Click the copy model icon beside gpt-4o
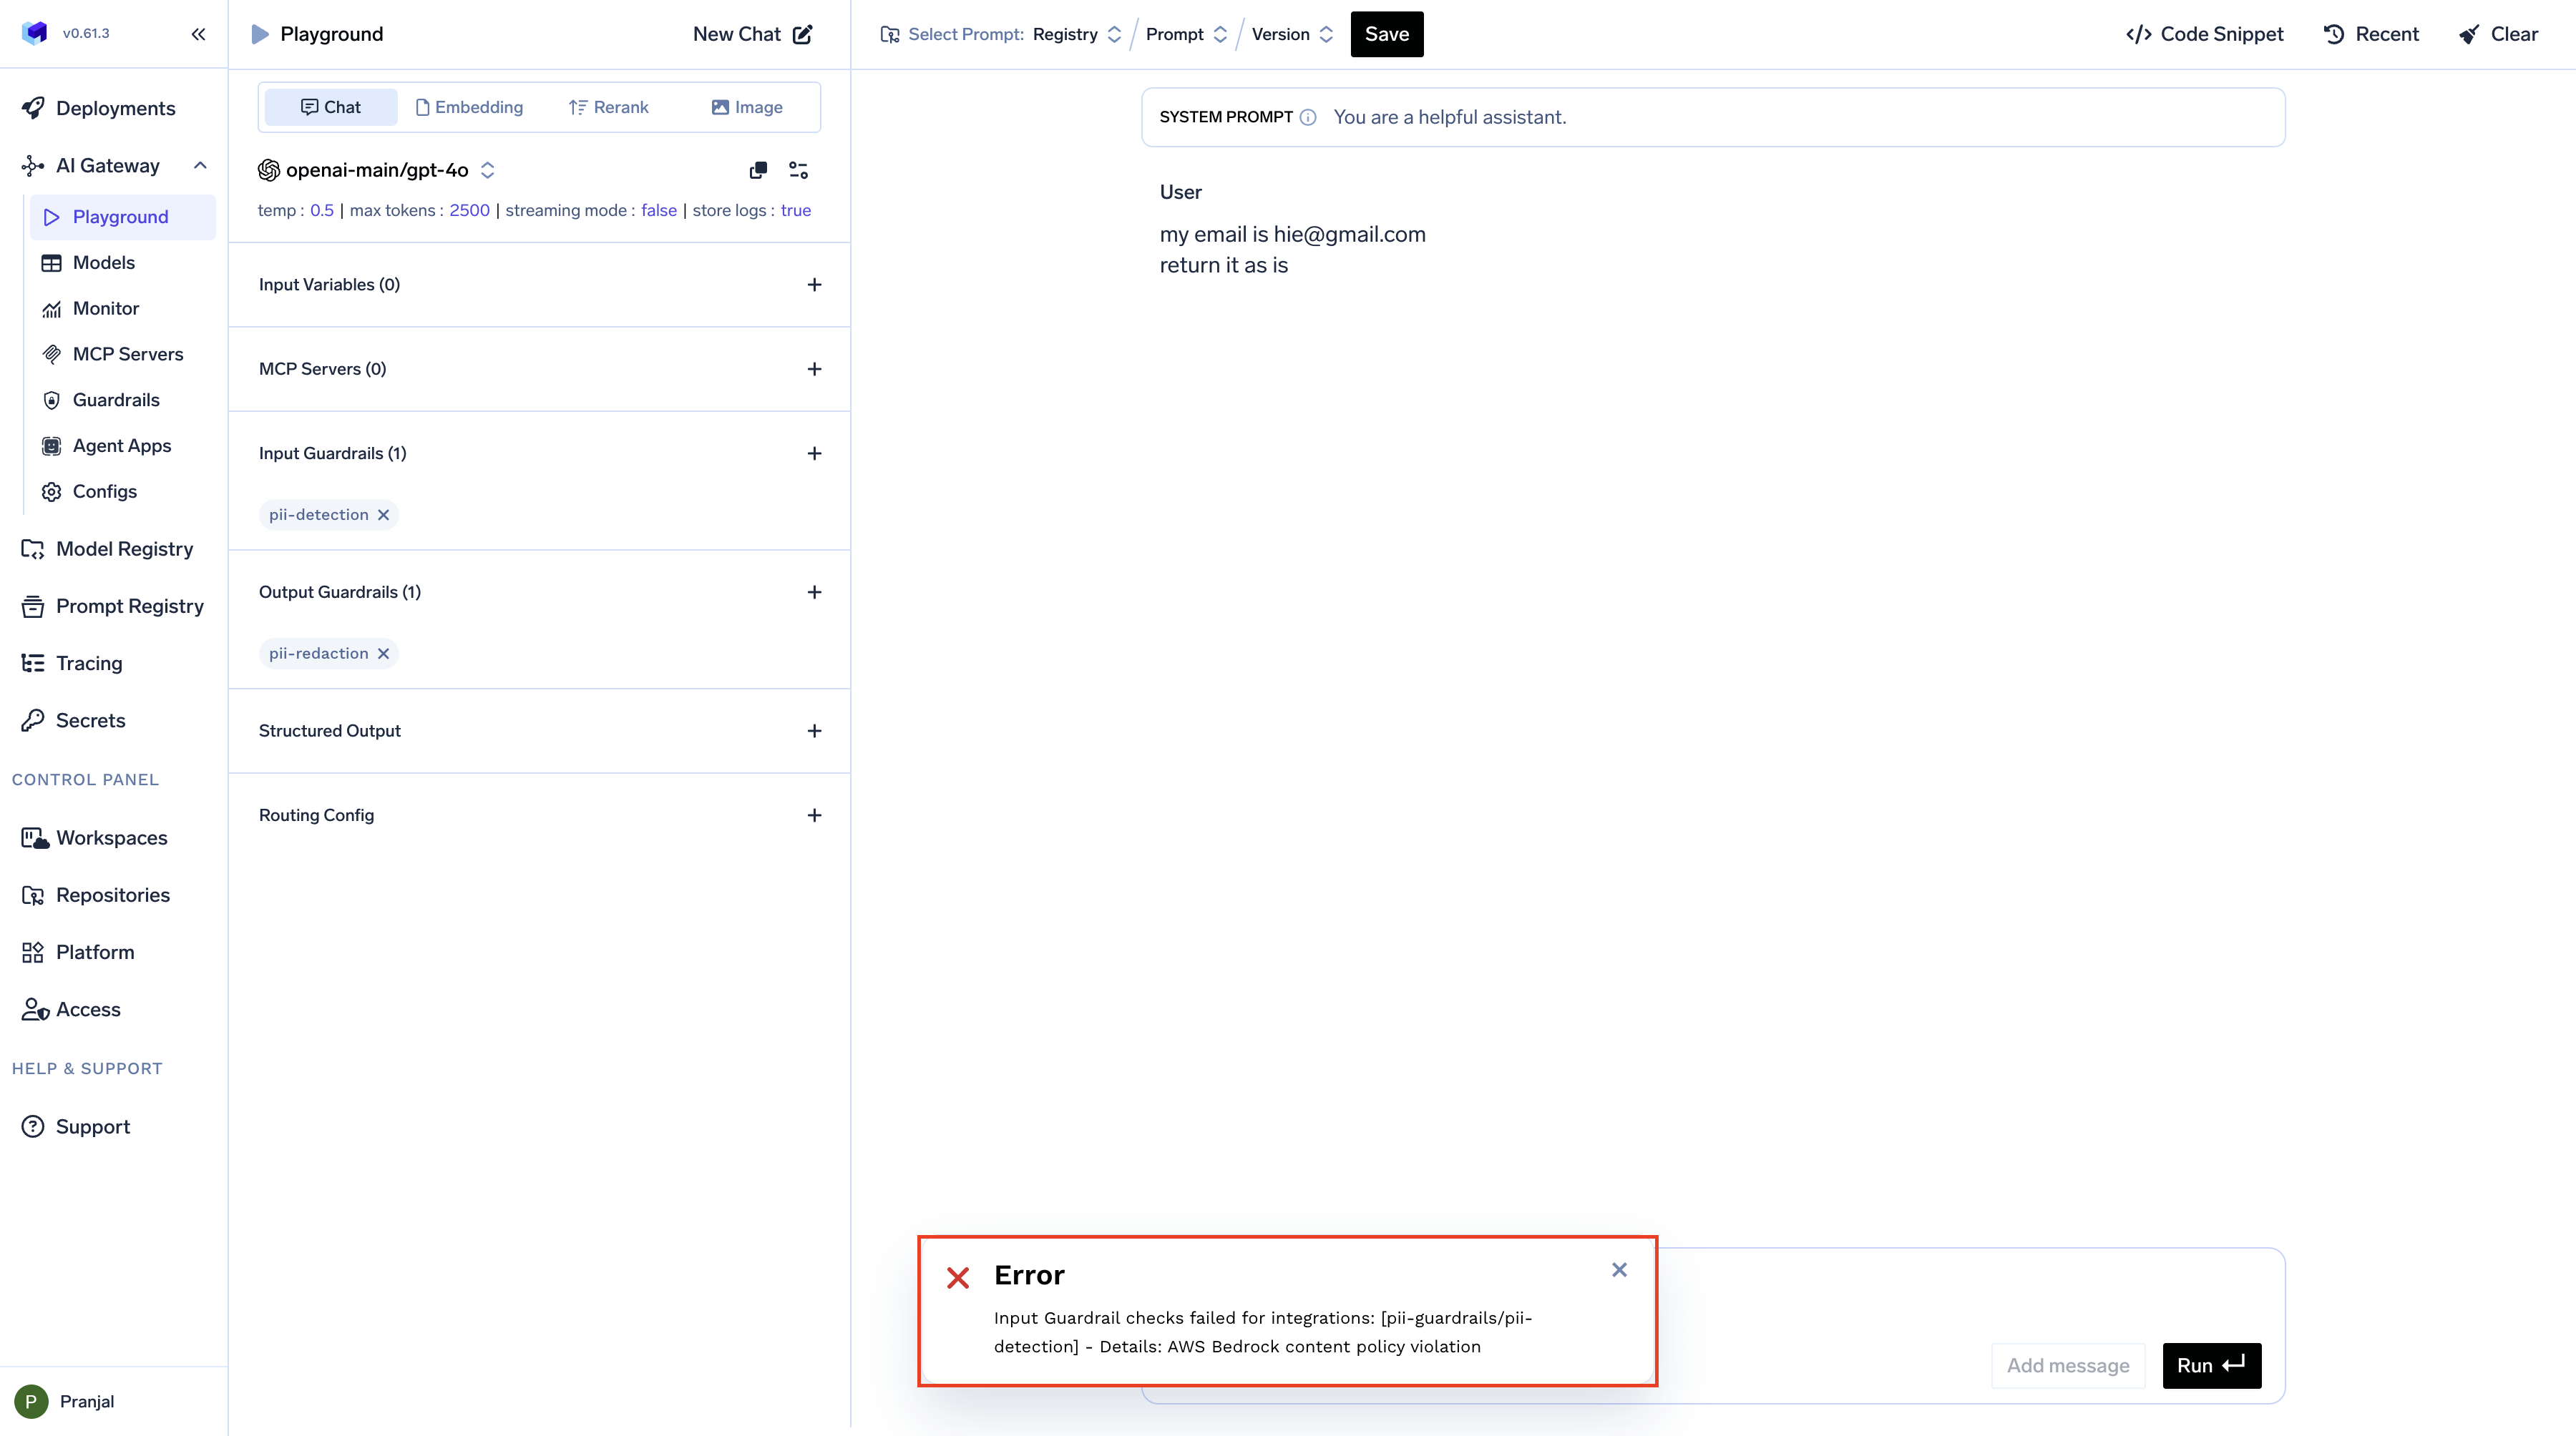The width and height of the screenshot is (2576, 1436). click(758, 170)
